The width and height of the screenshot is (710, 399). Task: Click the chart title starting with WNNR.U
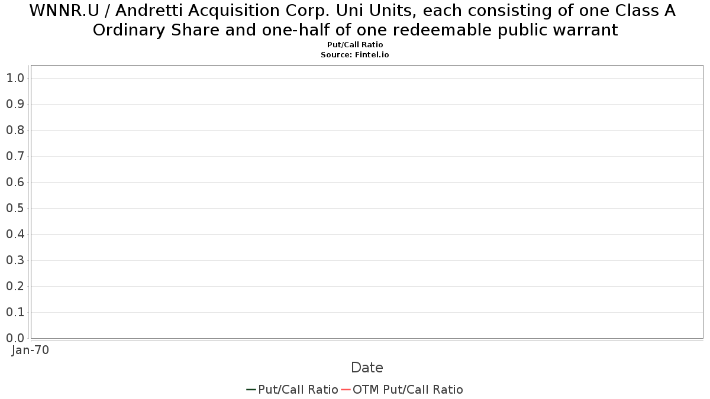[x=355, y=20]
